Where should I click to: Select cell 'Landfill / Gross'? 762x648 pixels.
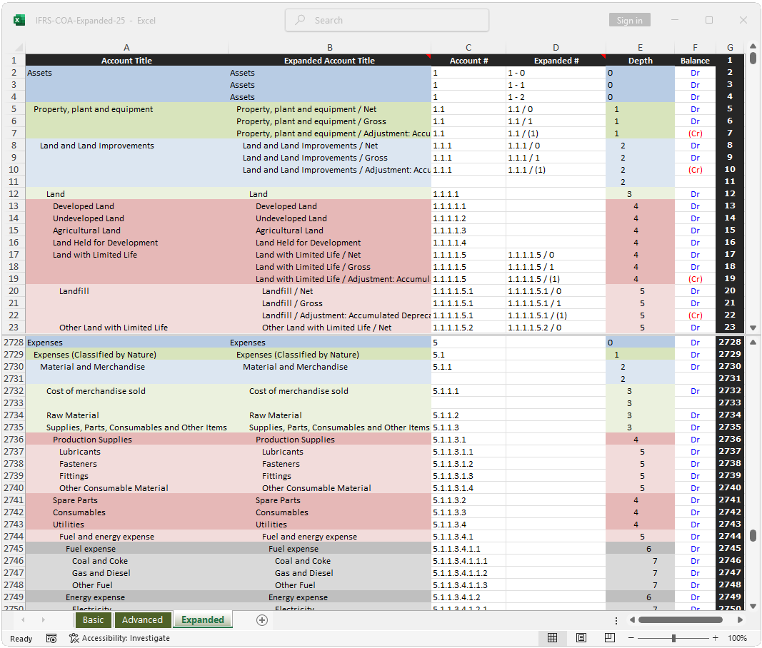pyautogui.click(x=329, y=303)
